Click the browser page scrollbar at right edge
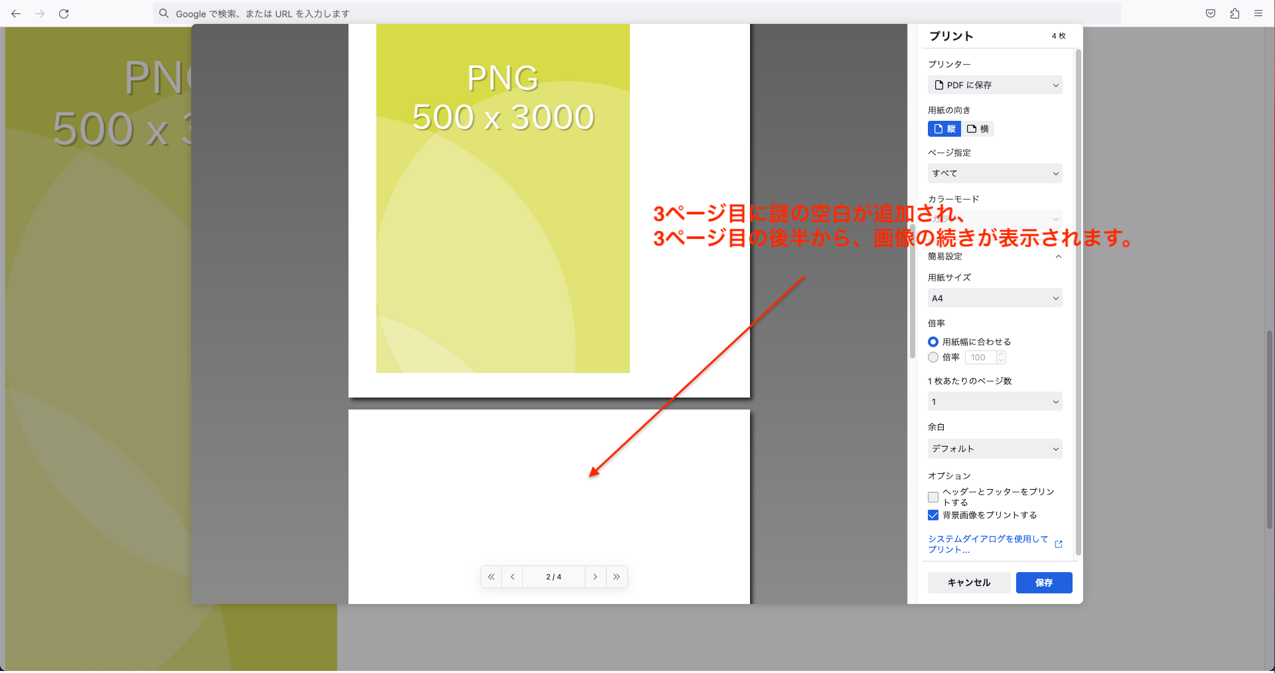The height and width of the screenshot is (673, 1275). [1270, 430]
